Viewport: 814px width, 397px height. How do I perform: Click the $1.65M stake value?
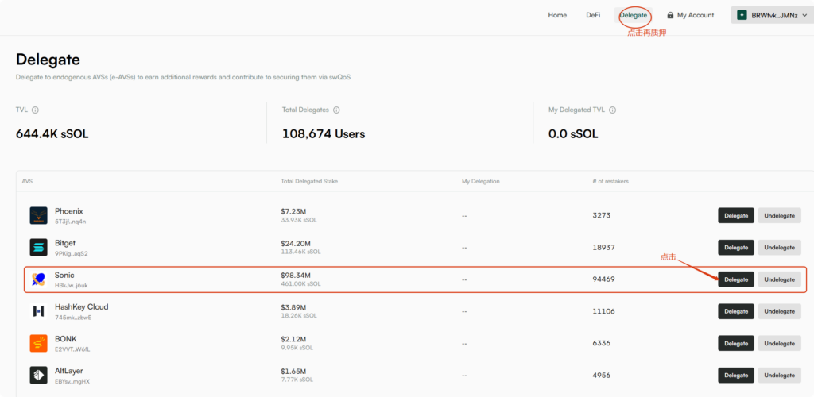[x=293, y=371]
